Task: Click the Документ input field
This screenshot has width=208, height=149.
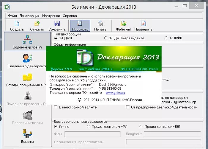Action: [172, 134]
